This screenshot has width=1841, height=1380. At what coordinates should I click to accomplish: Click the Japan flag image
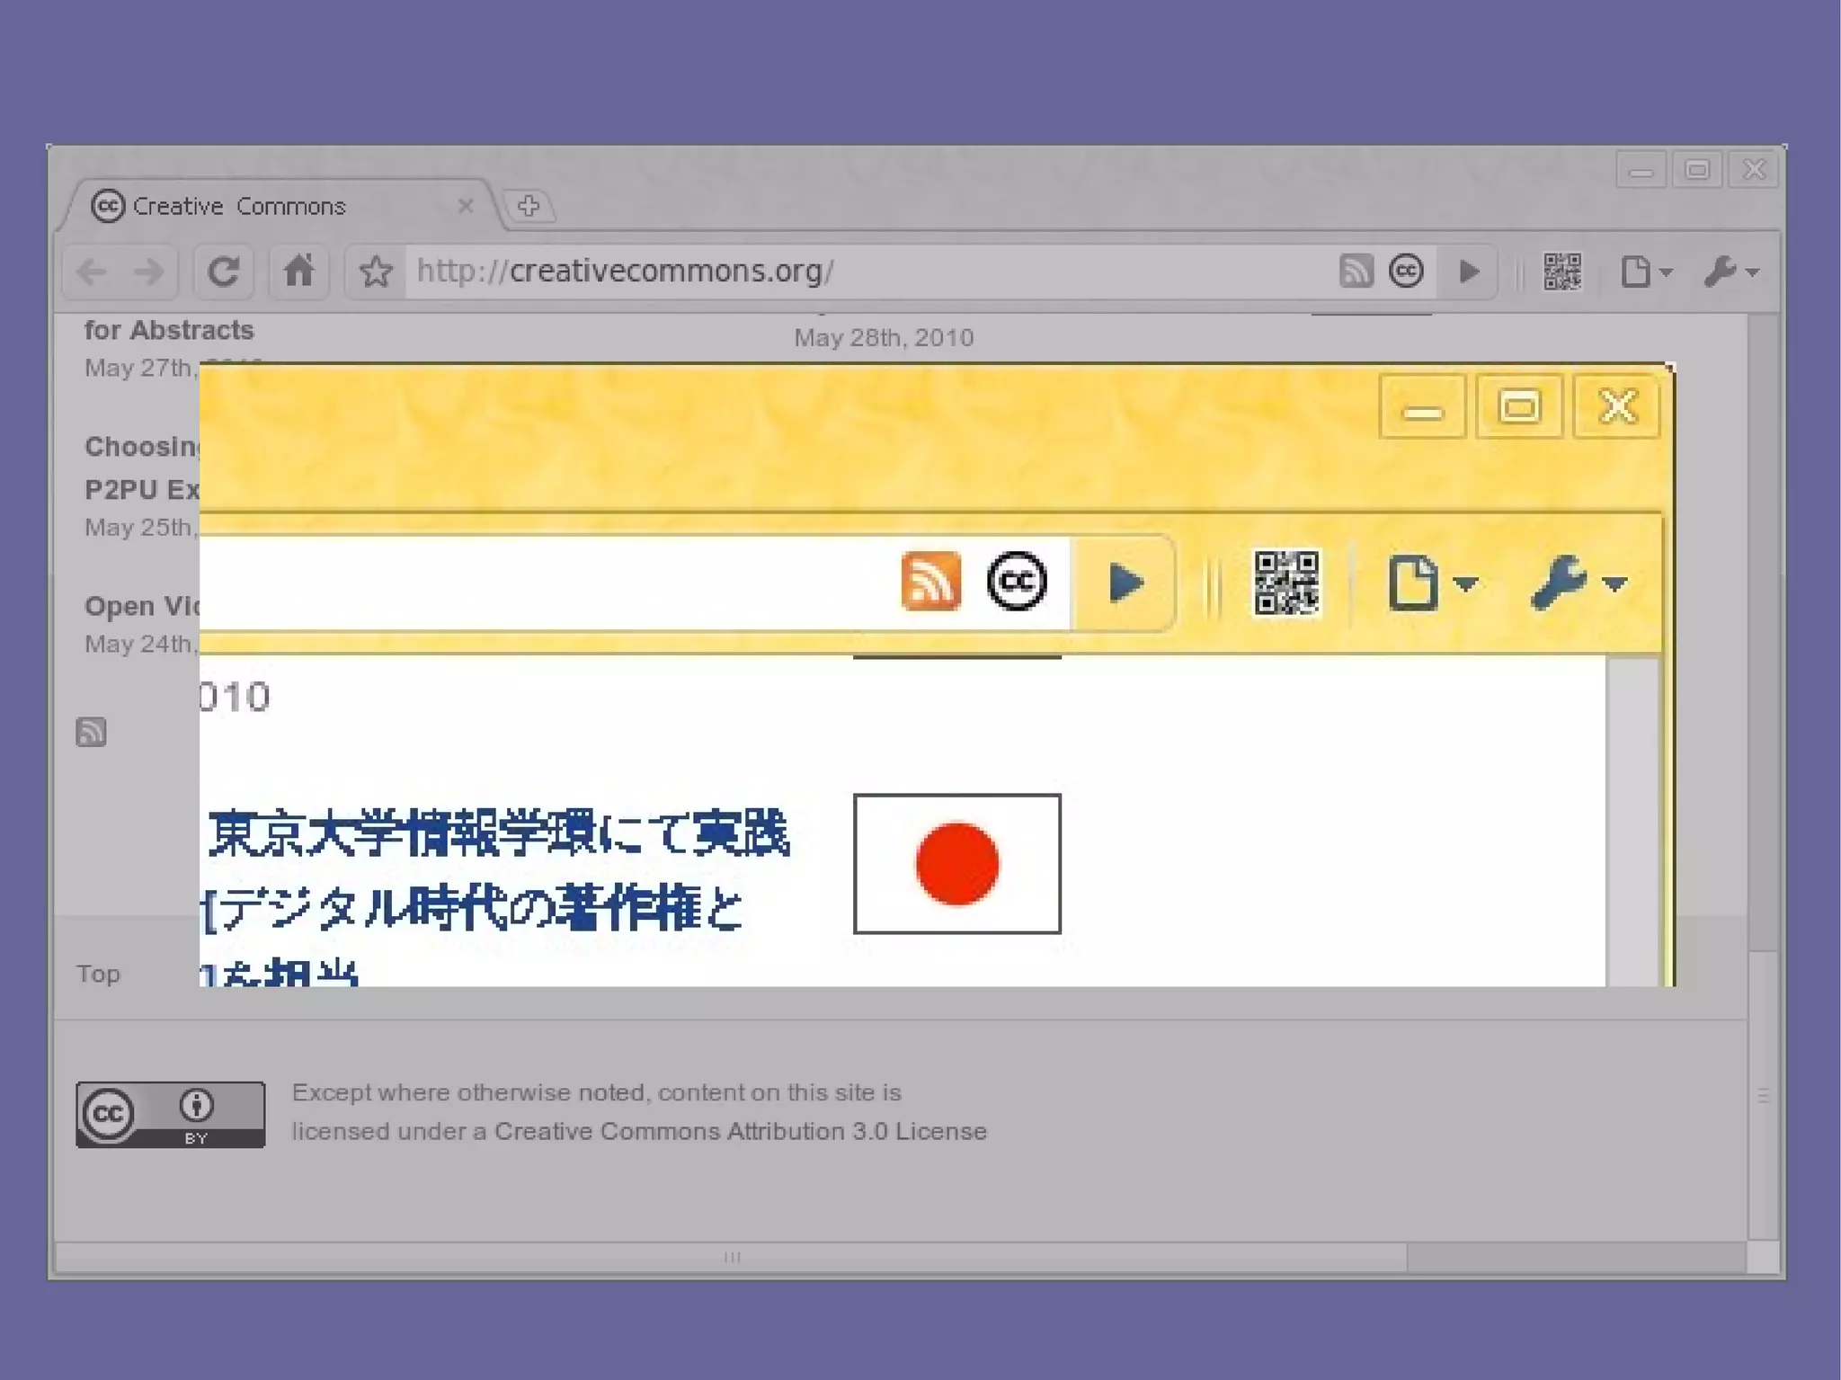click(x=956, y=863)
